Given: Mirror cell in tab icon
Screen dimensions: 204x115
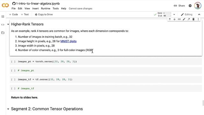Looking at the screenshot, I should [189, 19].
